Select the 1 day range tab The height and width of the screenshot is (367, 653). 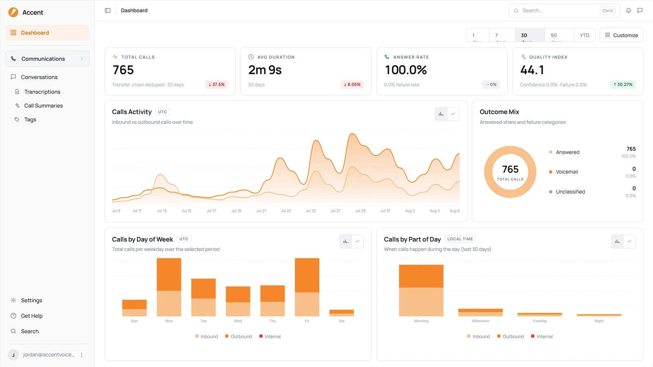tap(478, 35)
